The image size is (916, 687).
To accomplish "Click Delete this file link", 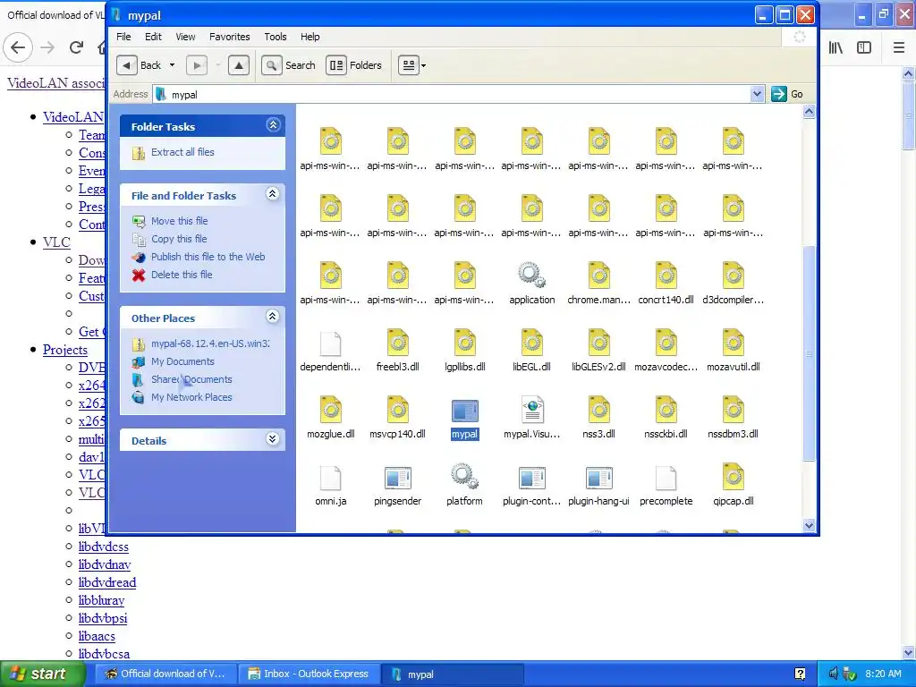I will pyautogui.click(x=182, y=275).
